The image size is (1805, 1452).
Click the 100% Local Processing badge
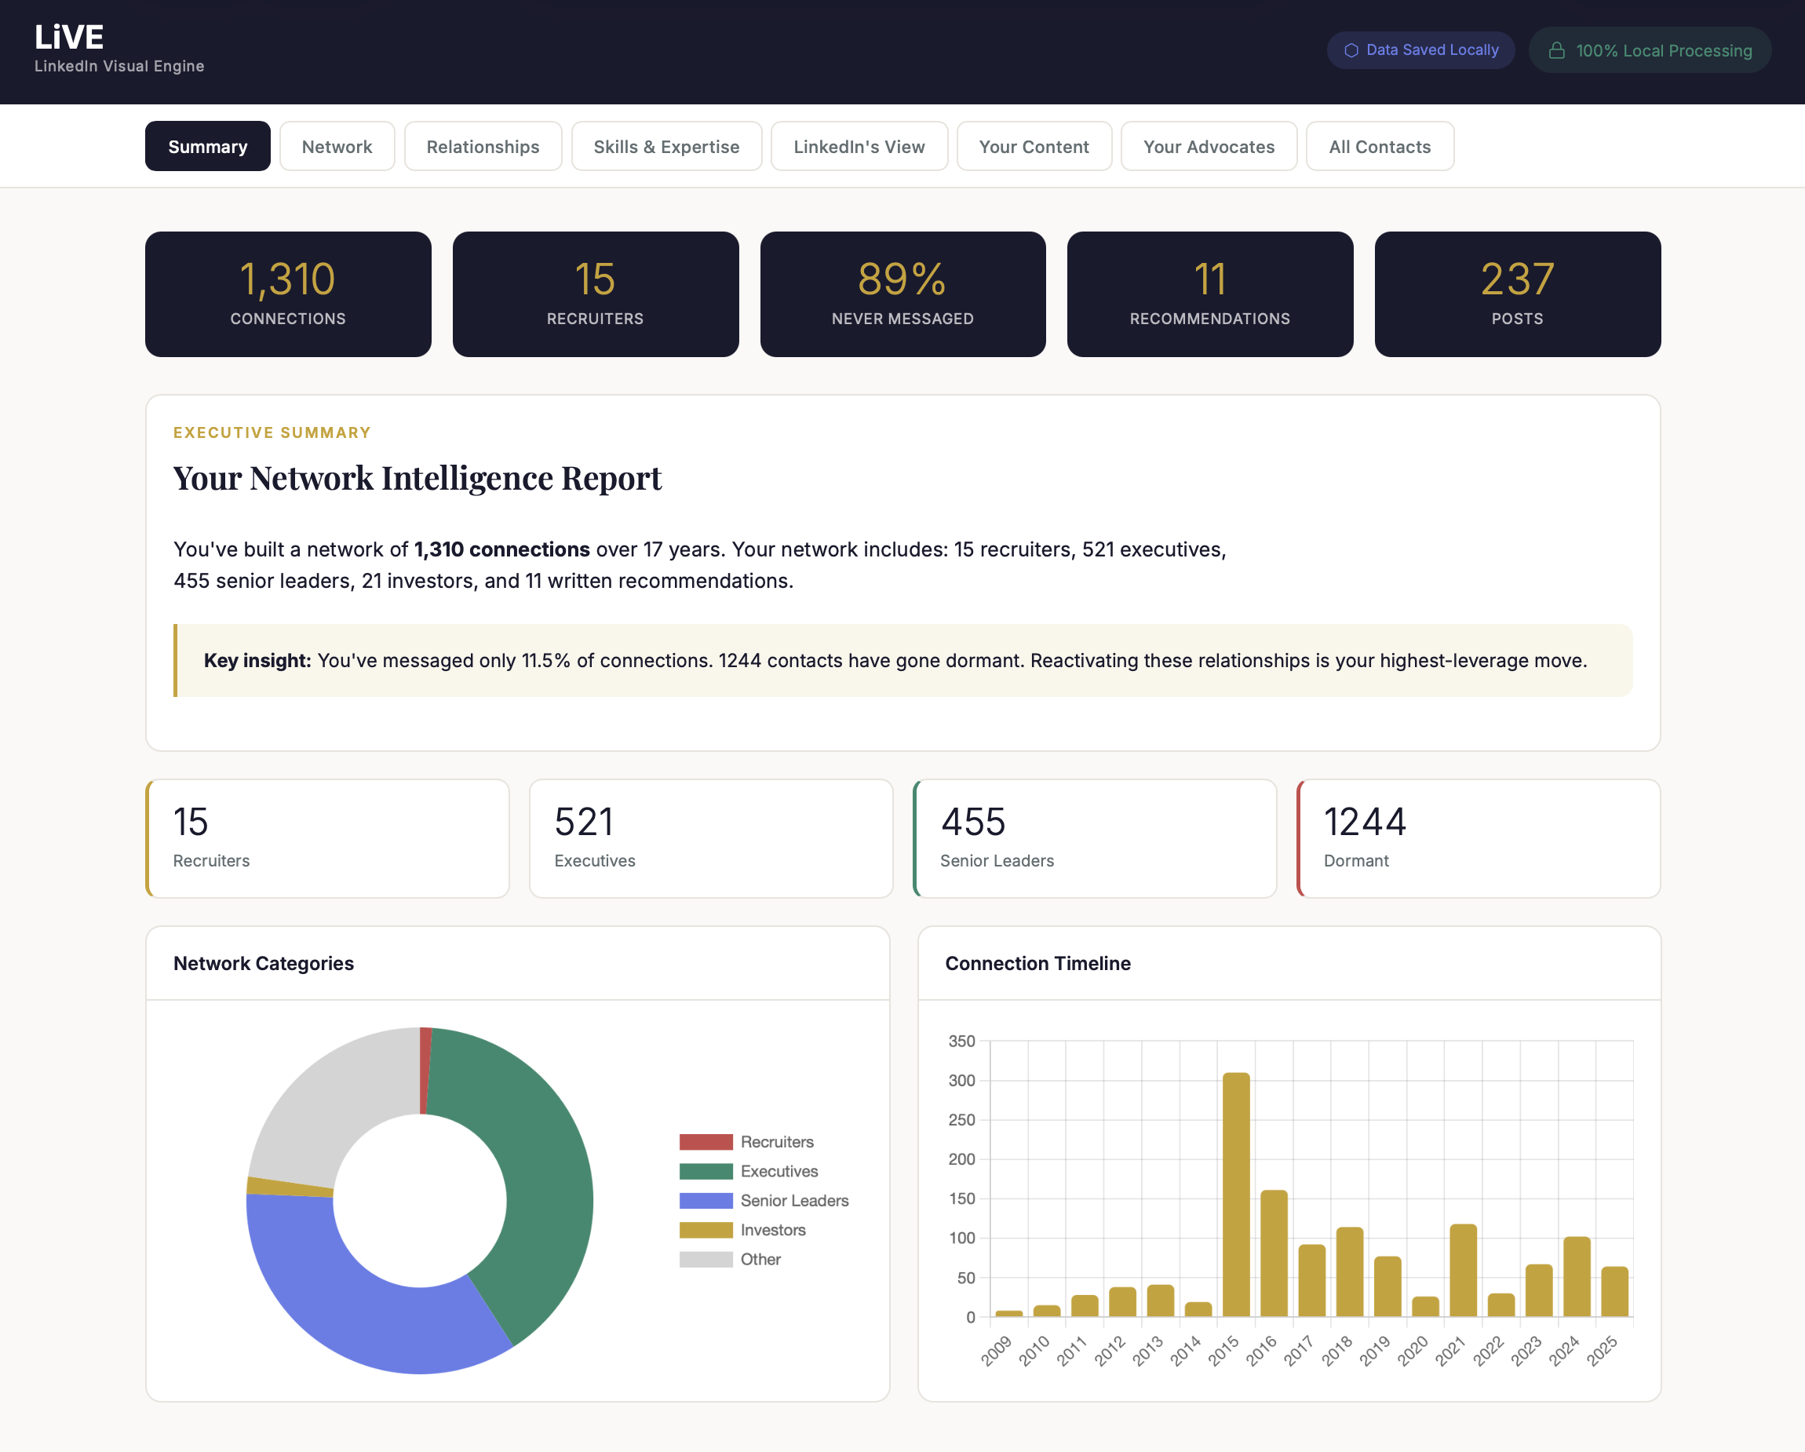[1650, 50]
